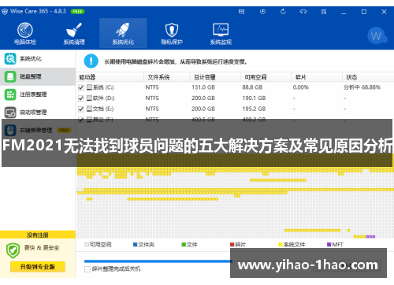Click the 190.1 GB free space cell
Screen dimensions: 394x285
point(254,98)
